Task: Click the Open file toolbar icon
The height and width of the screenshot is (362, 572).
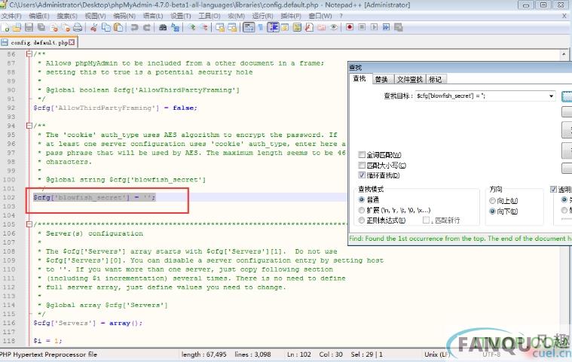Action: tap(17, 27)
